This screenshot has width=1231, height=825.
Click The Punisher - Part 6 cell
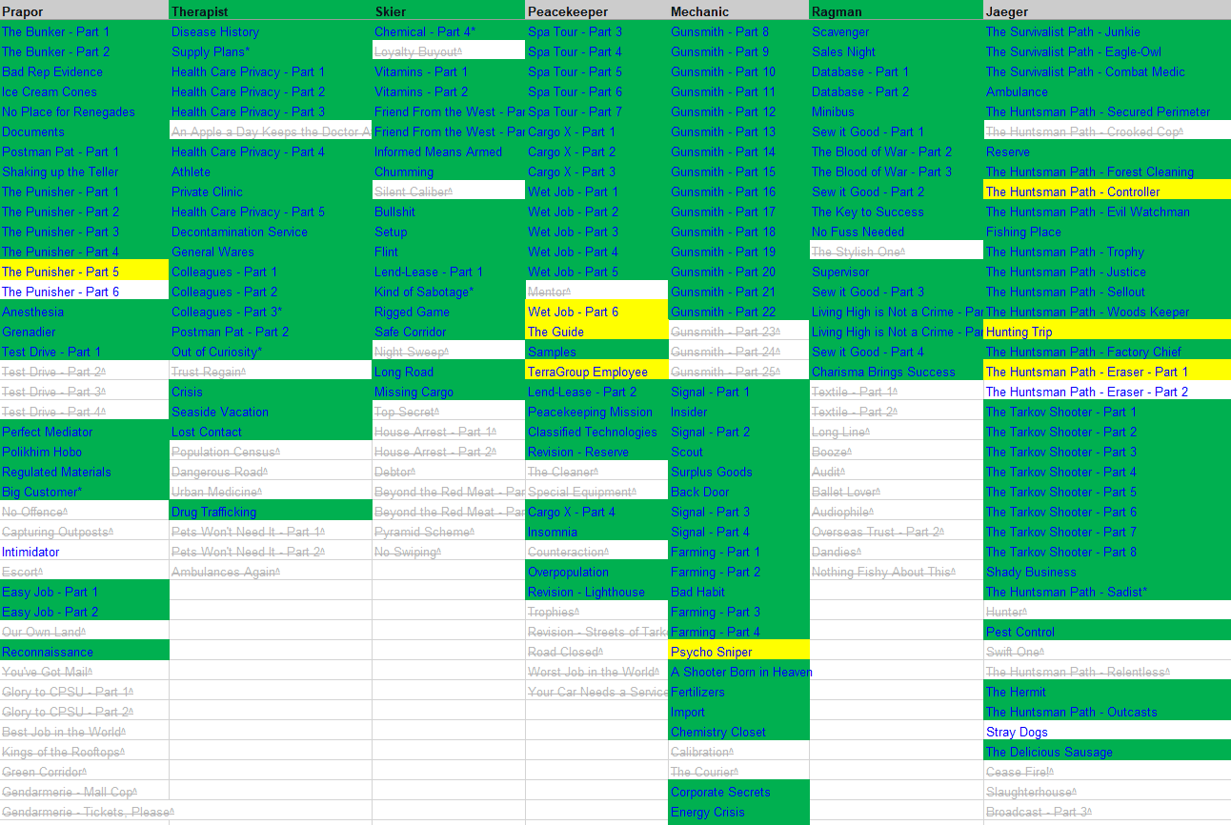85,292
